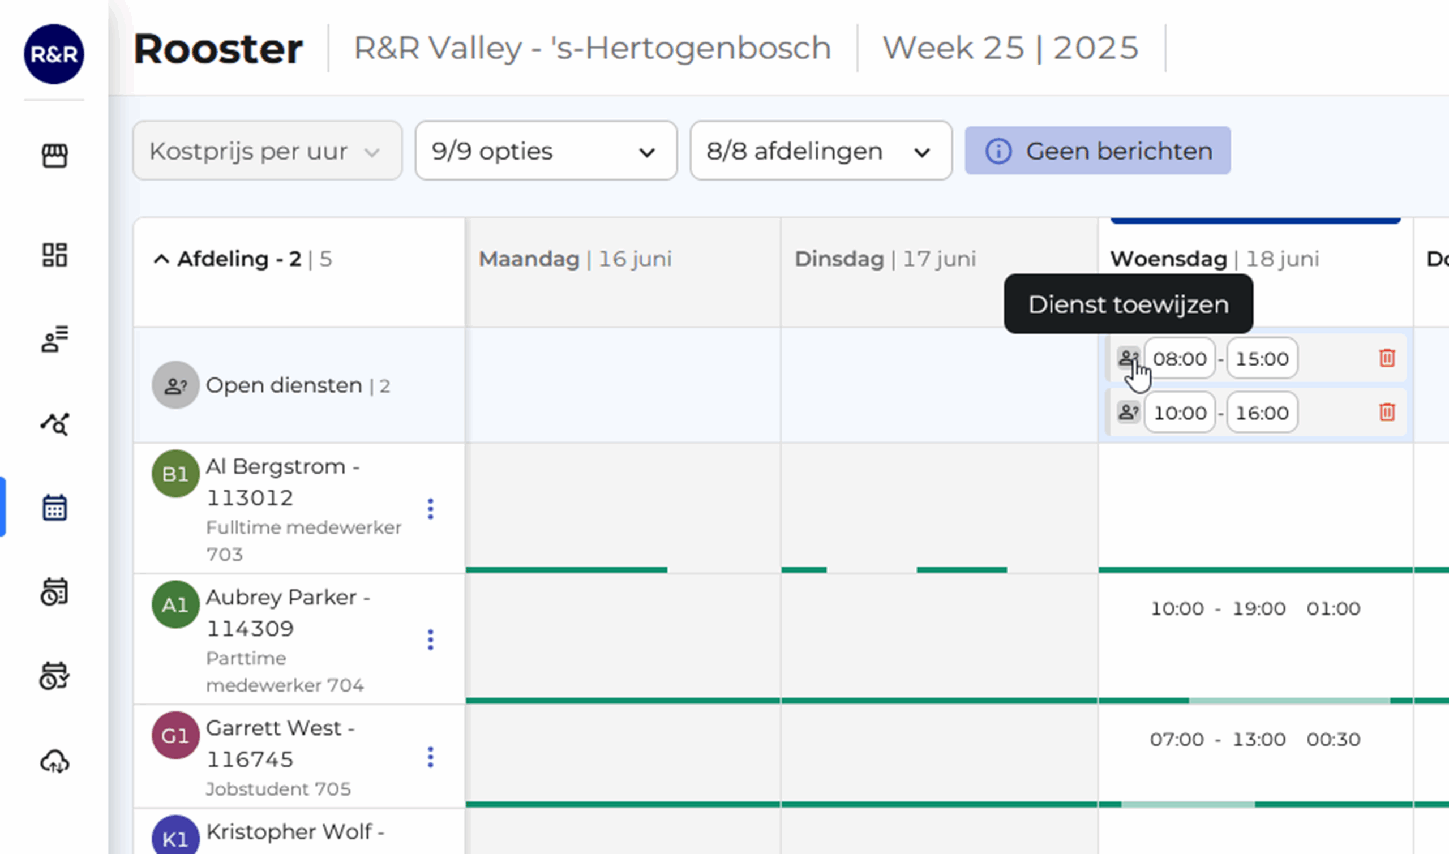Delete the 08:00 - 15:00 open shift
Screen dimensions: 1449x854
pyautogui.click(x=1387, y=358)
